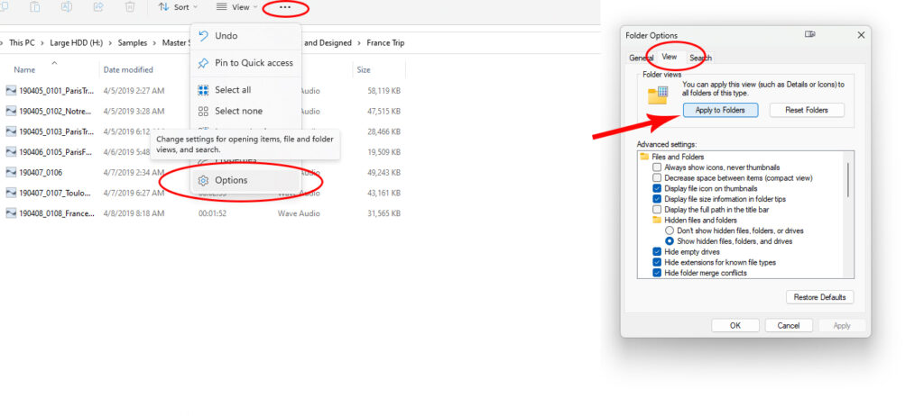Click the Paste icon in Explorer toolbar
The image size is (924, 416).
(x=35, y=7)
